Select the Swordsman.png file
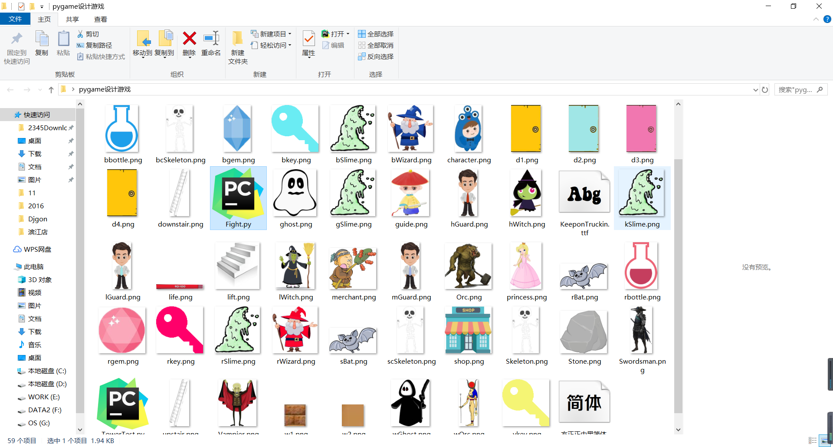The height and width of the screenshot is (447, 833). [x=642, y=340]
